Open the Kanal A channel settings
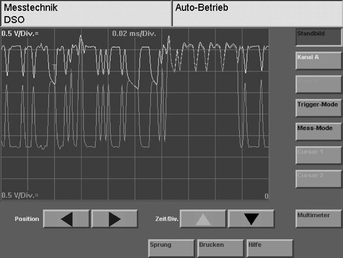343x258 pixels. [x=318, y=61]
